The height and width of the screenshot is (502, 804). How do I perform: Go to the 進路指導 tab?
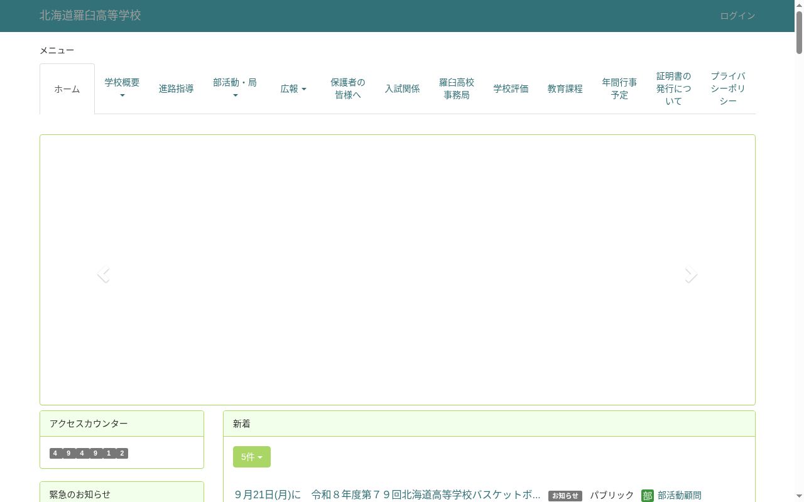coord(176,88)
